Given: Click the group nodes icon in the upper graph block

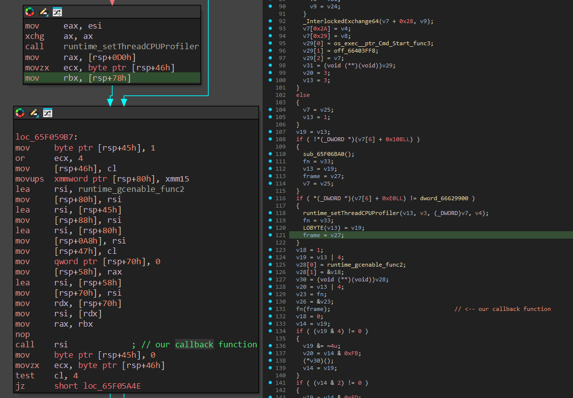Looking at the screenshot, I should (57, 12).
